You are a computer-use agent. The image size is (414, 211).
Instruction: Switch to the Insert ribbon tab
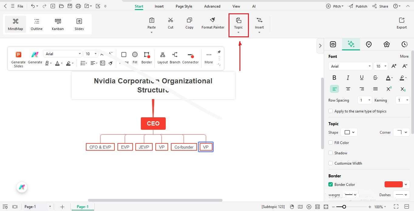click(159, 6)
